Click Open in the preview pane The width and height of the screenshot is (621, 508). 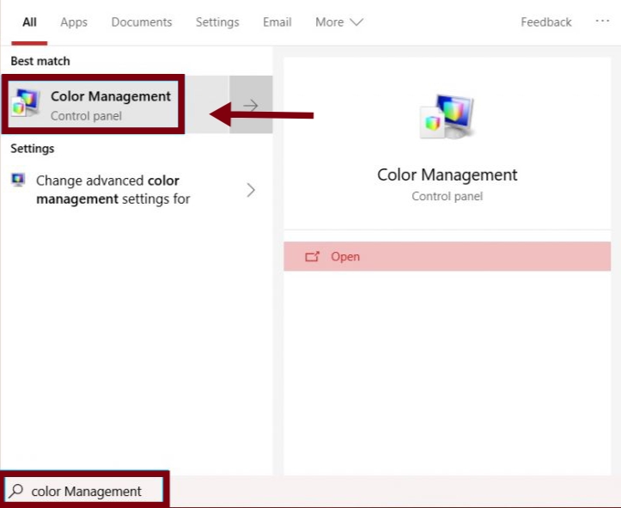tap(447, 256)
